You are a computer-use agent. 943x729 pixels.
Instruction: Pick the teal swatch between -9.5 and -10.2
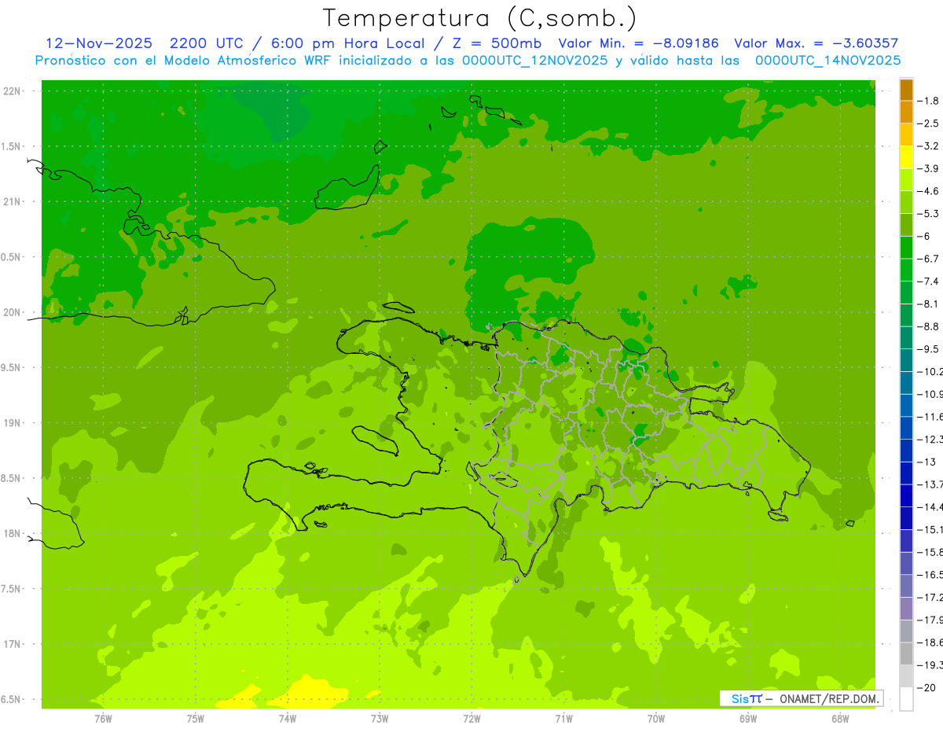[x=906, y=360]
